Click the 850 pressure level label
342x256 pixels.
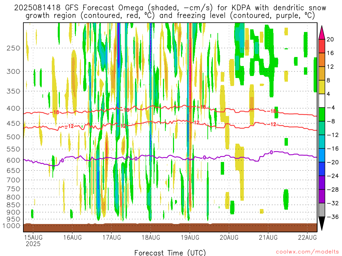[x=13, y=205]
